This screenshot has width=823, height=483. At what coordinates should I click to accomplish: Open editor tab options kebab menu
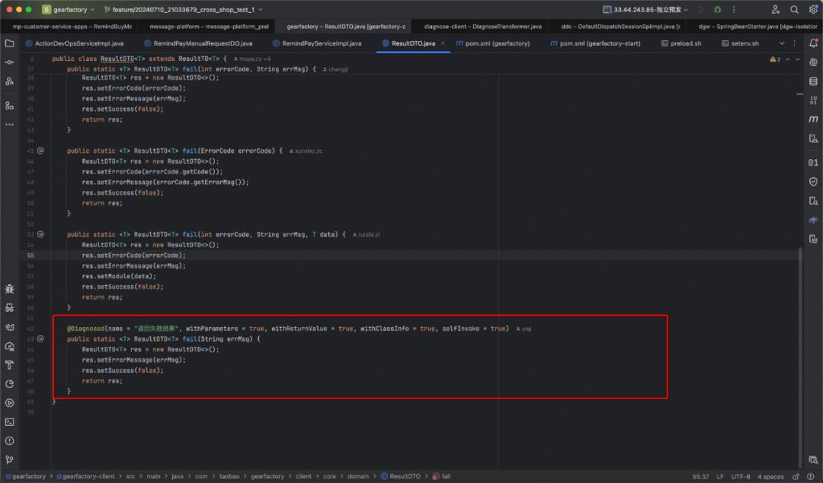pyautogui.click(x=794, y=43)
